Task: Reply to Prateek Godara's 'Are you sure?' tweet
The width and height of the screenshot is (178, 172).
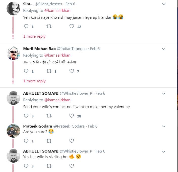Action: pos(26,141)
